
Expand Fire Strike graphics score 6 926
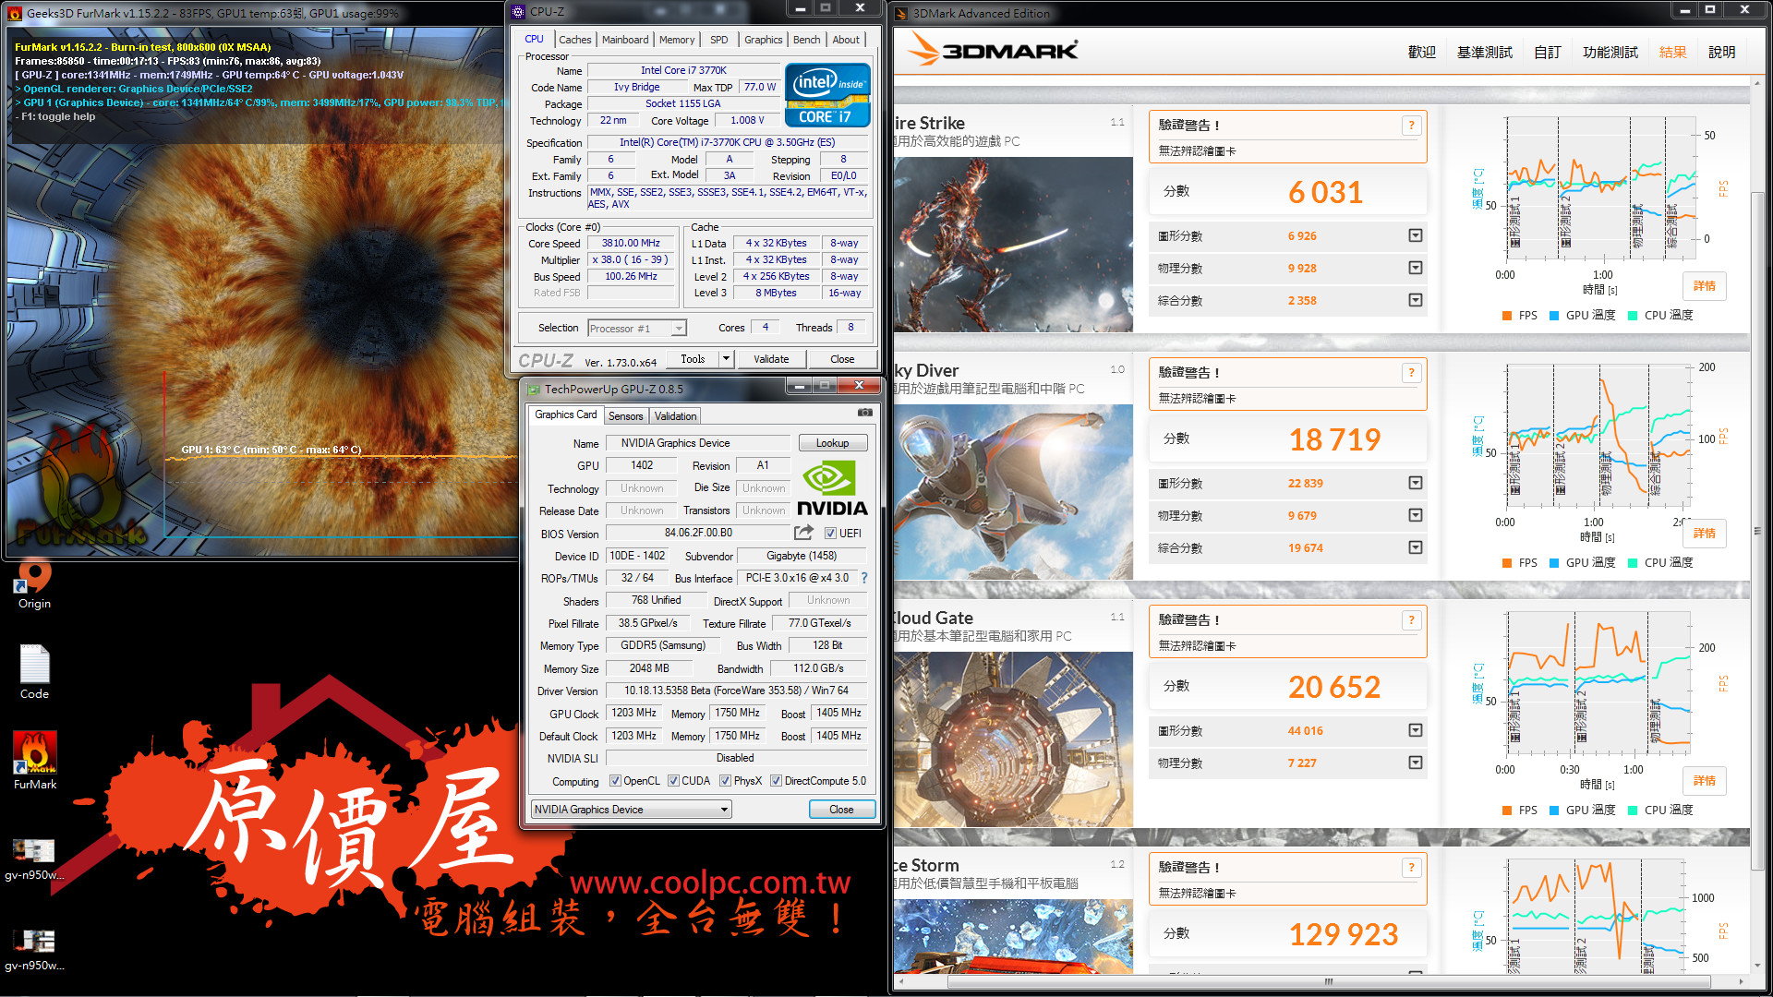[1415, 235]
